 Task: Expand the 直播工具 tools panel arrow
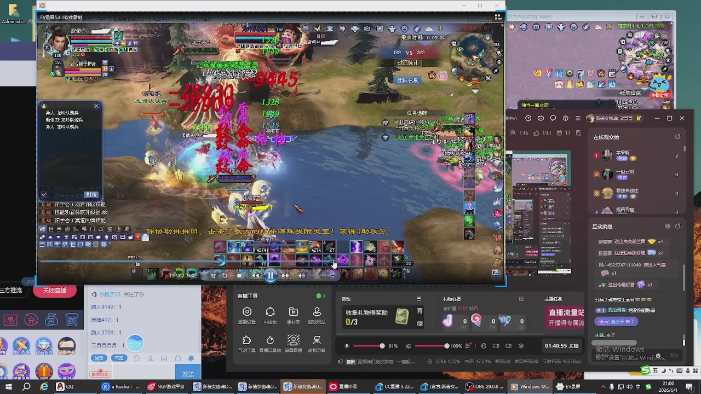[x=324, y=296]
